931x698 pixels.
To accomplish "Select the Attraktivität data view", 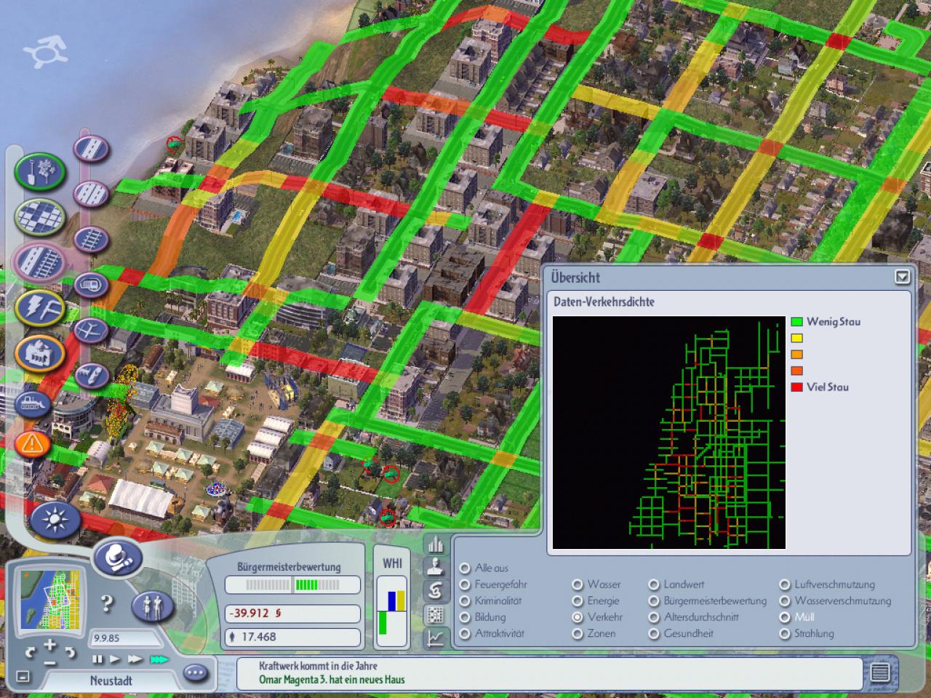I will 465,634.
